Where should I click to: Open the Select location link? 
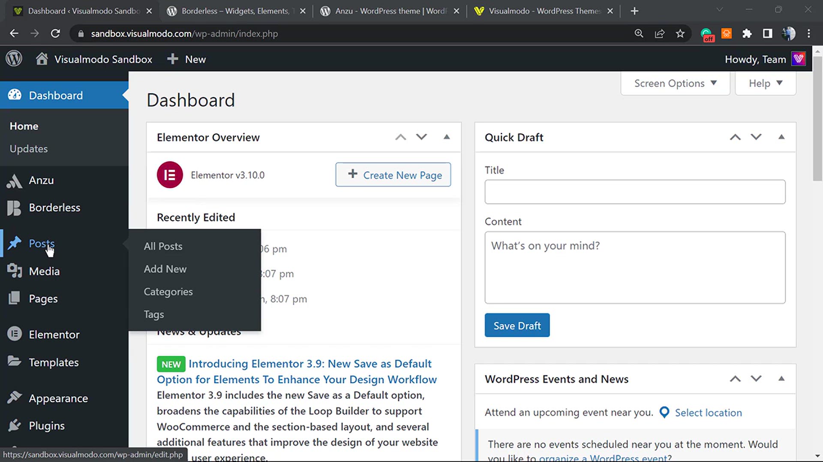click(708, 413)
